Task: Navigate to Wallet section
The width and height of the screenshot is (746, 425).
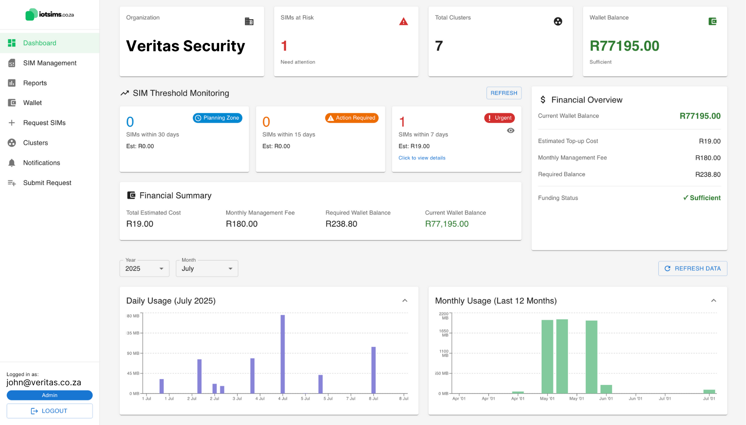Action: [x=50, y=103]
